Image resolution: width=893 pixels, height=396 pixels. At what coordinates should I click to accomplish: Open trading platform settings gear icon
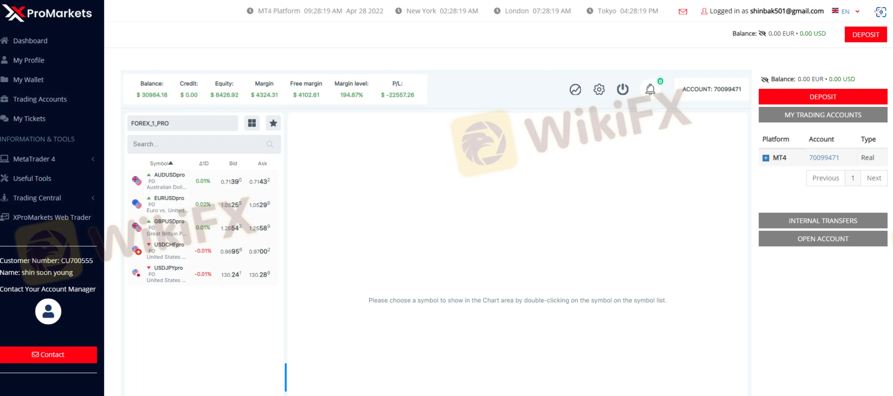[x=599, y=89]
